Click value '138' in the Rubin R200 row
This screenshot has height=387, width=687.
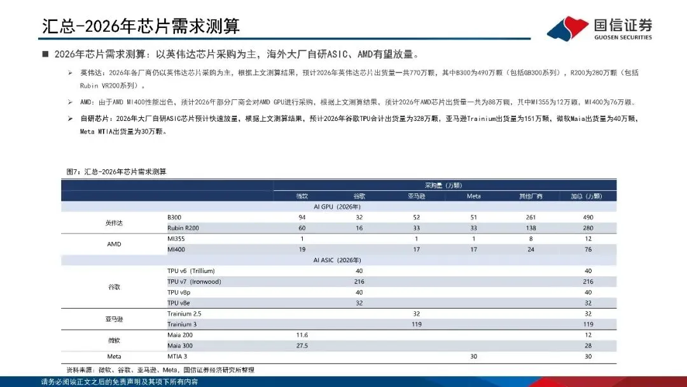[x=531, y=228]
